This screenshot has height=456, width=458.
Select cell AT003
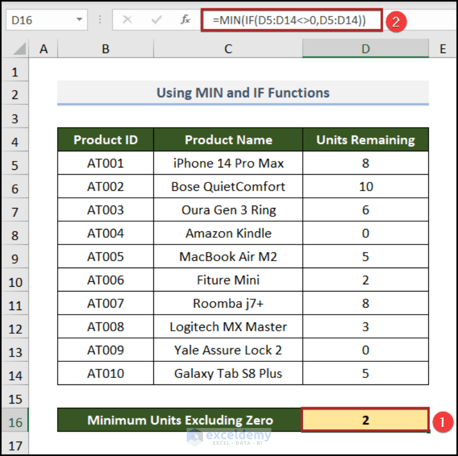click(106, 210)
